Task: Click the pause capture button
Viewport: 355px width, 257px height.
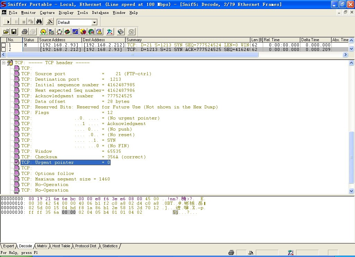Action: [16, 22]
